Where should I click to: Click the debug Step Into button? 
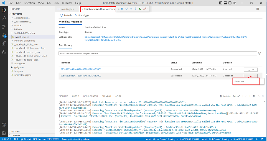click(x=131, y=9)
